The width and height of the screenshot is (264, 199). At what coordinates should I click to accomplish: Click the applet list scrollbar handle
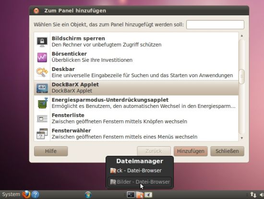pyautogui.click(x=242, y=76)
